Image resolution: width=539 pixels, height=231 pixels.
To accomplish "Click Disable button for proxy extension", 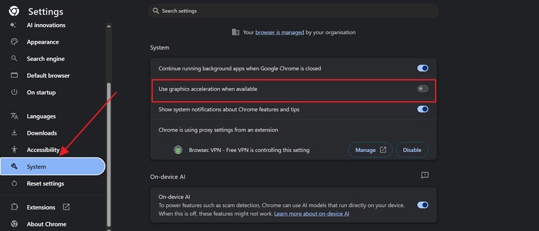I will point(412,150).
